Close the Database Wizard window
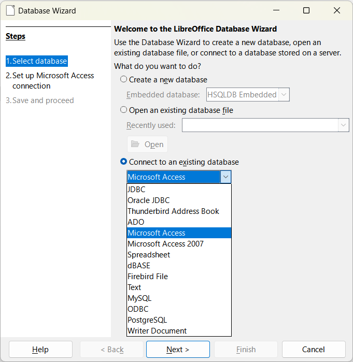 click(x=337, y=10)
